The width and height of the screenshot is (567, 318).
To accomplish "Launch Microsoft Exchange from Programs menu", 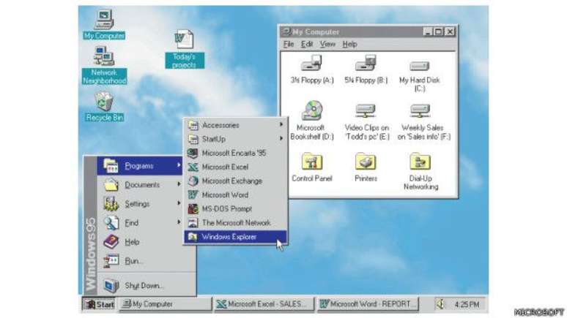I will 235,181.
